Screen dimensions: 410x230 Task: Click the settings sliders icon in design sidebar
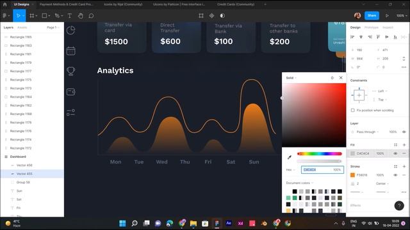[70, 112]
